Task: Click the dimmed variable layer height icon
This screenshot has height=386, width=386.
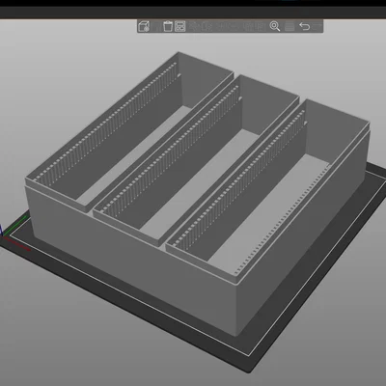Action: (x=289, y=26)
